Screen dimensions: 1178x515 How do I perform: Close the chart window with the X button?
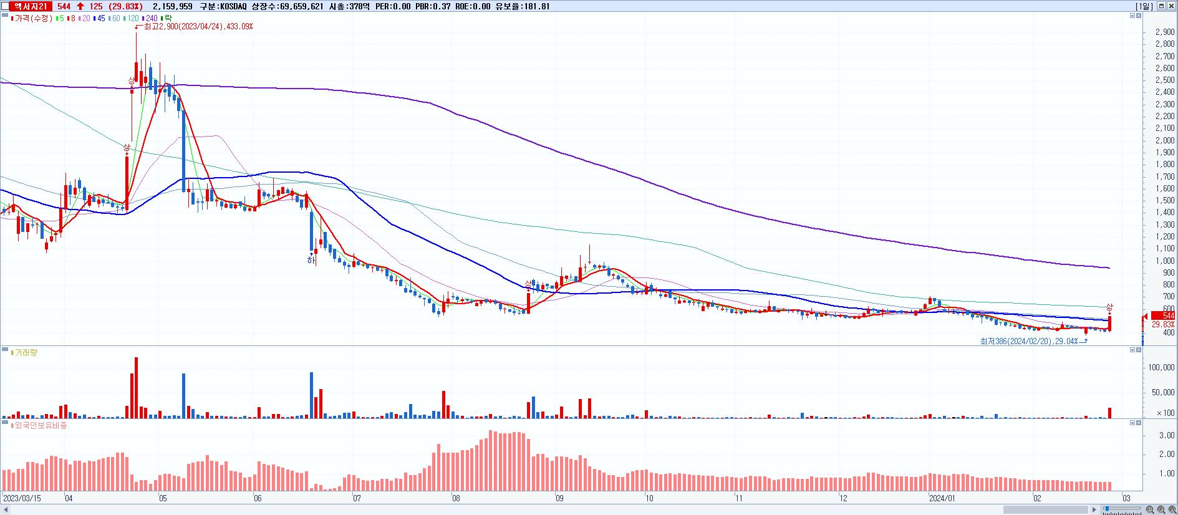[x=1172, y=6]
